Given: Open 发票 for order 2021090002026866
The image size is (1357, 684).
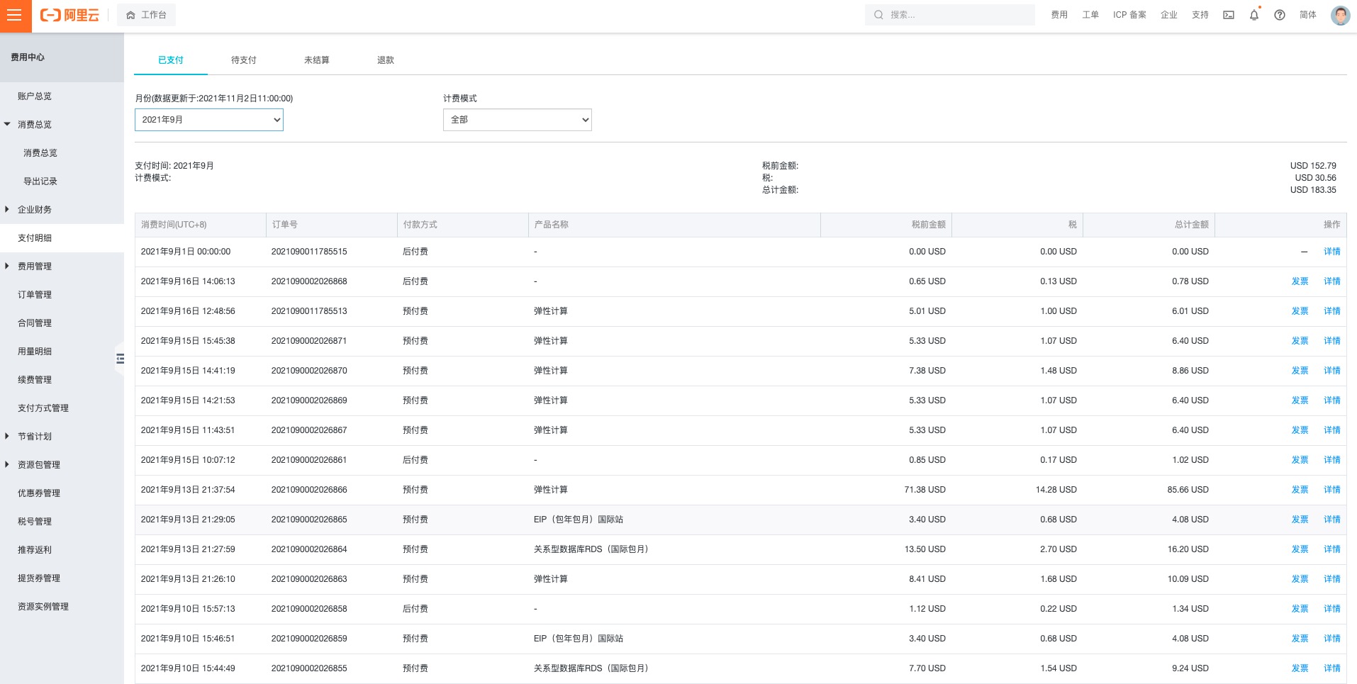Looking at the screenshot, I should coord(1300,490).
